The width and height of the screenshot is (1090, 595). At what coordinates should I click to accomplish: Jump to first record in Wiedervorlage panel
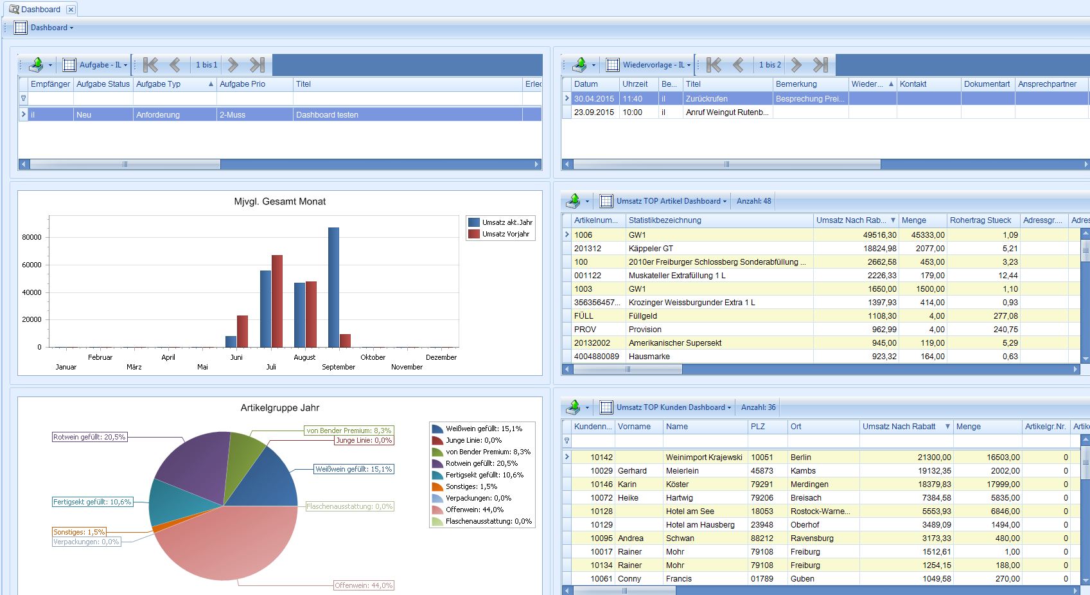point(714,65)
